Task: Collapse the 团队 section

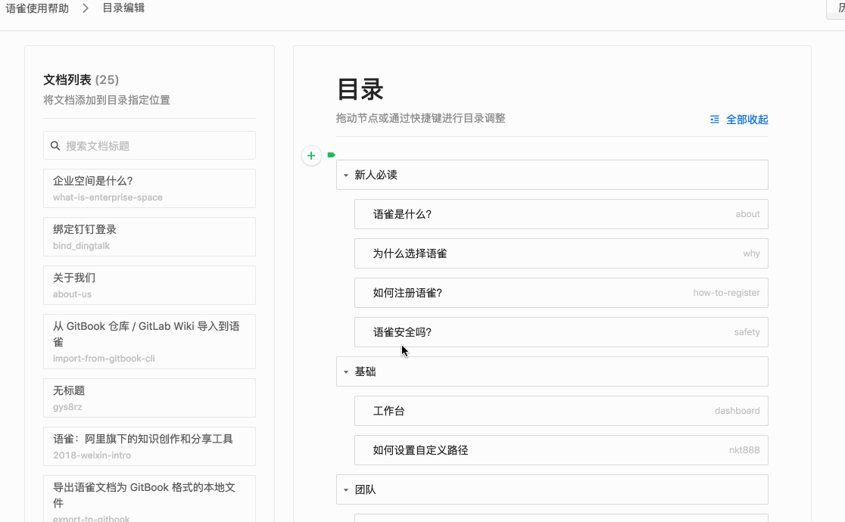Action: tap(346, 490)
